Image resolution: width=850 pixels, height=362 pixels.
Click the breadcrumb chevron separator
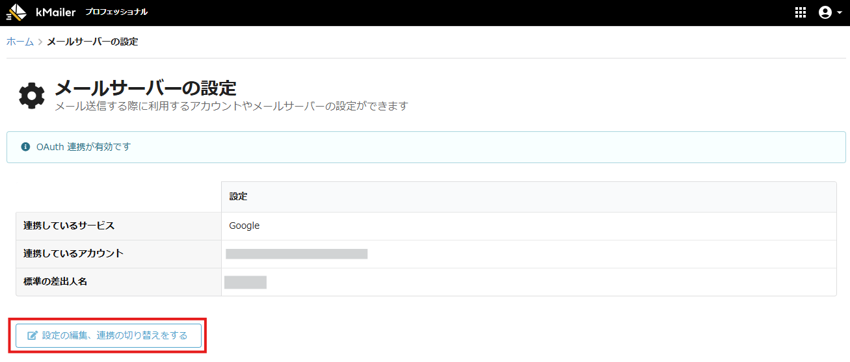pos(40,42)
